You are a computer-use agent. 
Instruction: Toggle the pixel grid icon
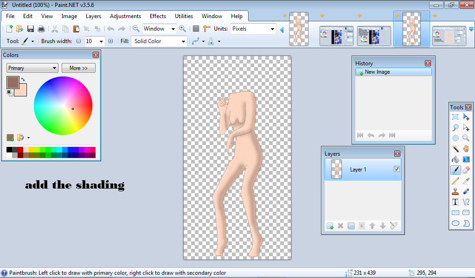[196, 29]
